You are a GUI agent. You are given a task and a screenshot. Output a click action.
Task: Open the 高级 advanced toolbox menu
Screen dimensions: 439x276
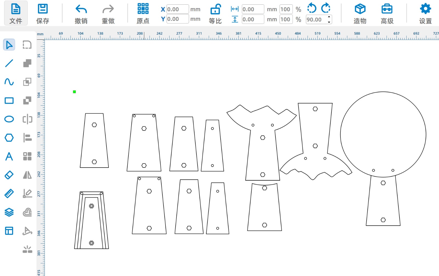tap(387, 13)
